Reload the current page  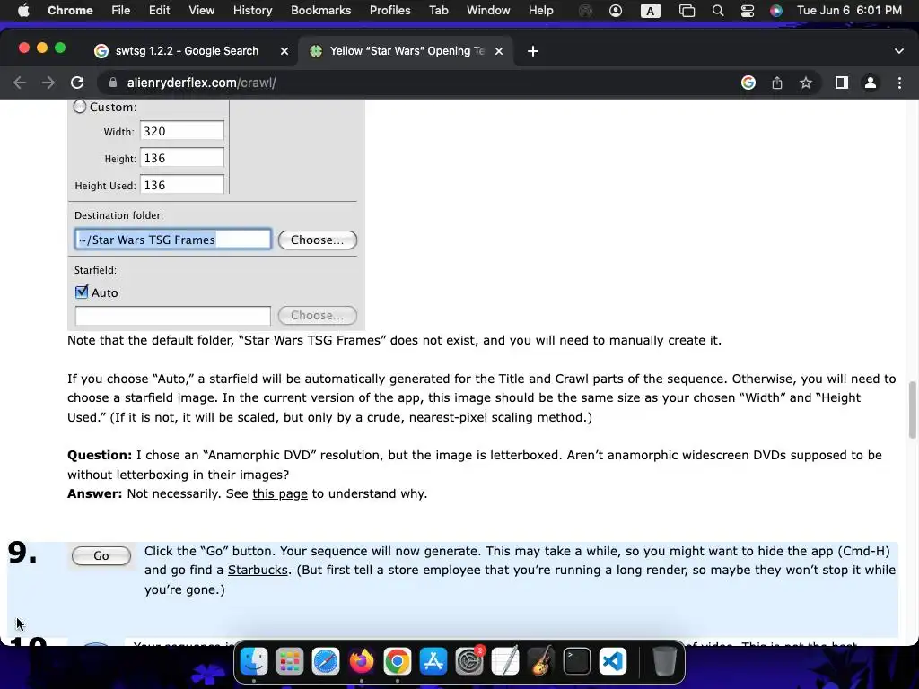point(77,83)
